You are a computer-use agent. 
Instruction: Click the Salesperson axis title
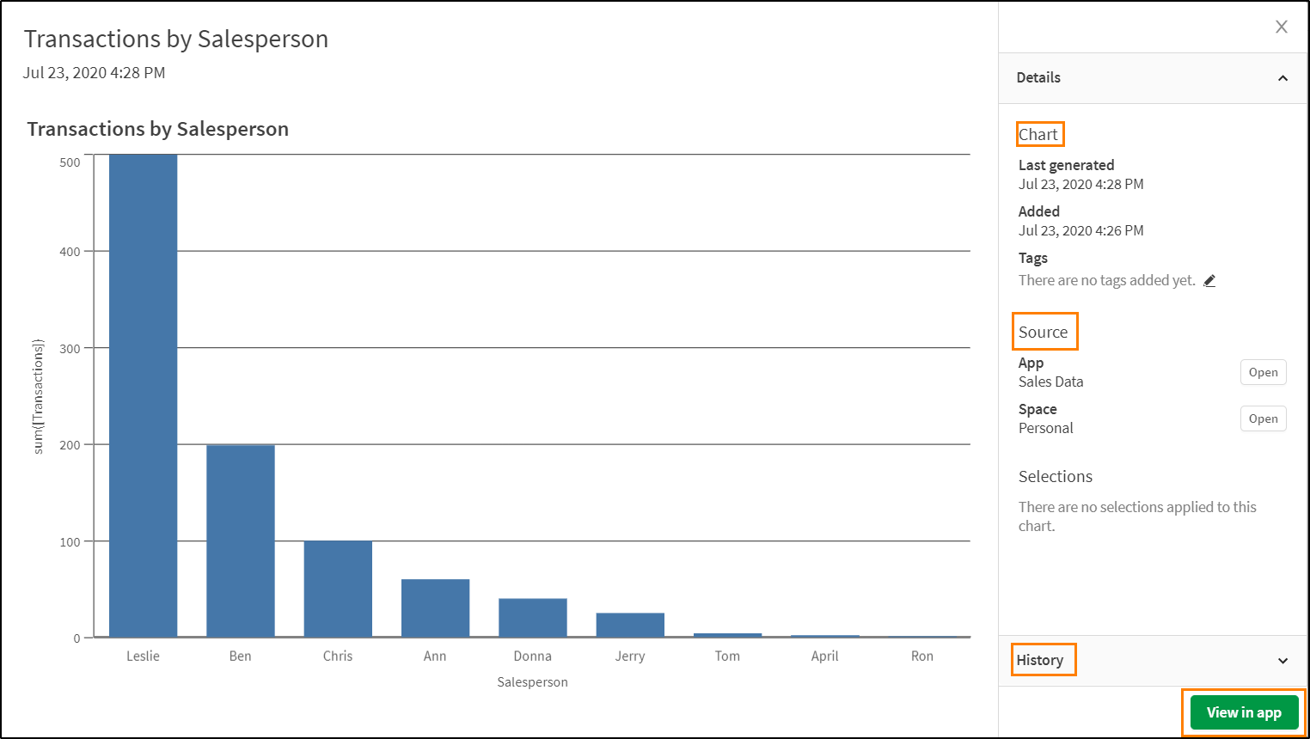pos(532,681)
